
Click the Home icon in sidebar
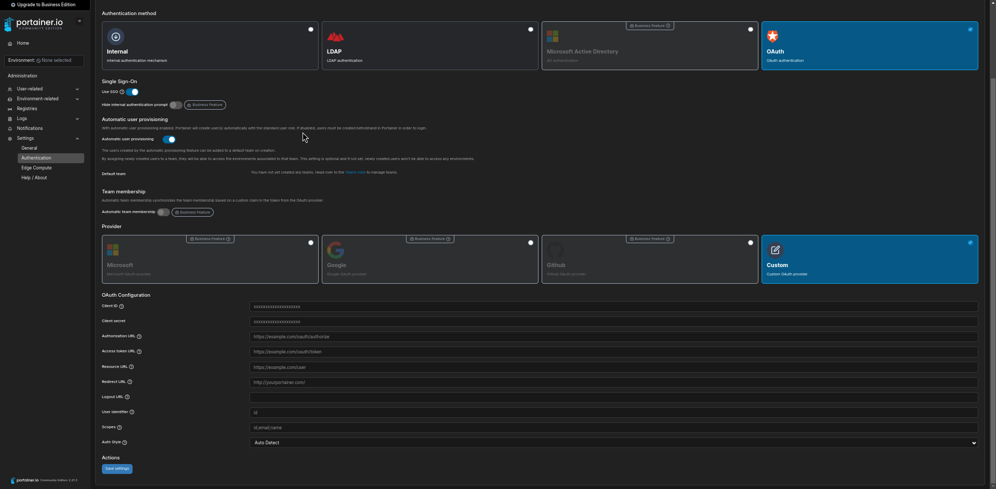10,44
